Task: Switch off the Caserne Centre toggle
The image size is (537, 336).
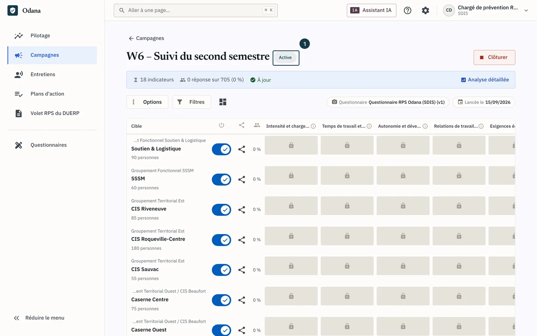Action: pyautogui.click(x=222, y=300)
